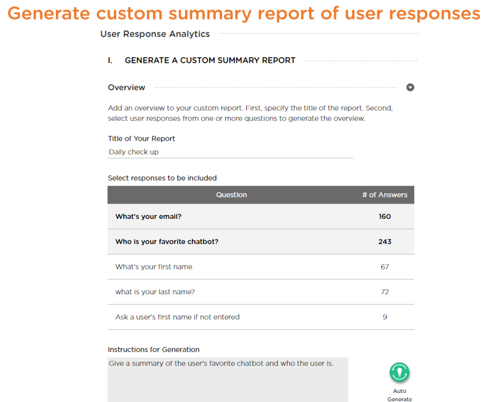489x402 pixels.
Task: Click the answer count 9
Action: pos(385,317)
